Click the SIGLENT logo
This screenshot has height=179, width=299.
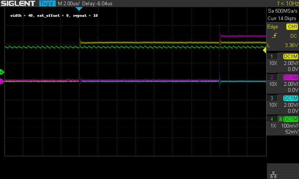(18, 3)
